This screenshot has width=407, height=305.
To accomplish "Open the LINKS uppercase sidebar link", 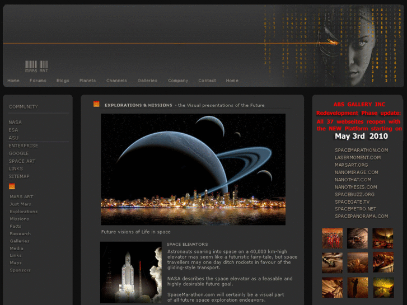I will click(x=16, y=168).
